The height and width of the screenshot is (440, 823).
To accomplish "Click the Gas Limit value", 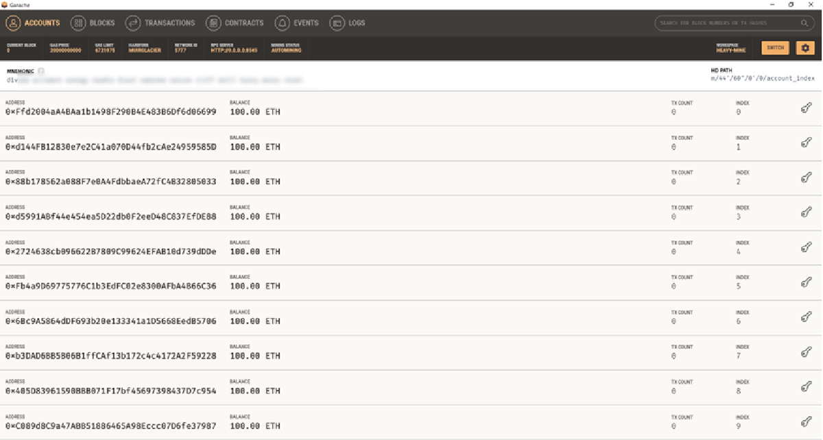I will point(104,51).
